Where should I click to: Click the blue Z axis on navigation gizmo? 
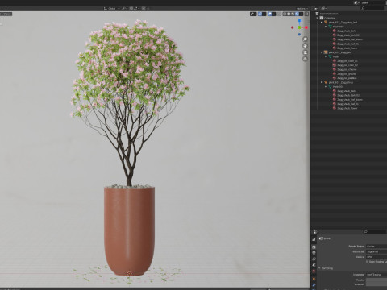[x=299, y=20]
